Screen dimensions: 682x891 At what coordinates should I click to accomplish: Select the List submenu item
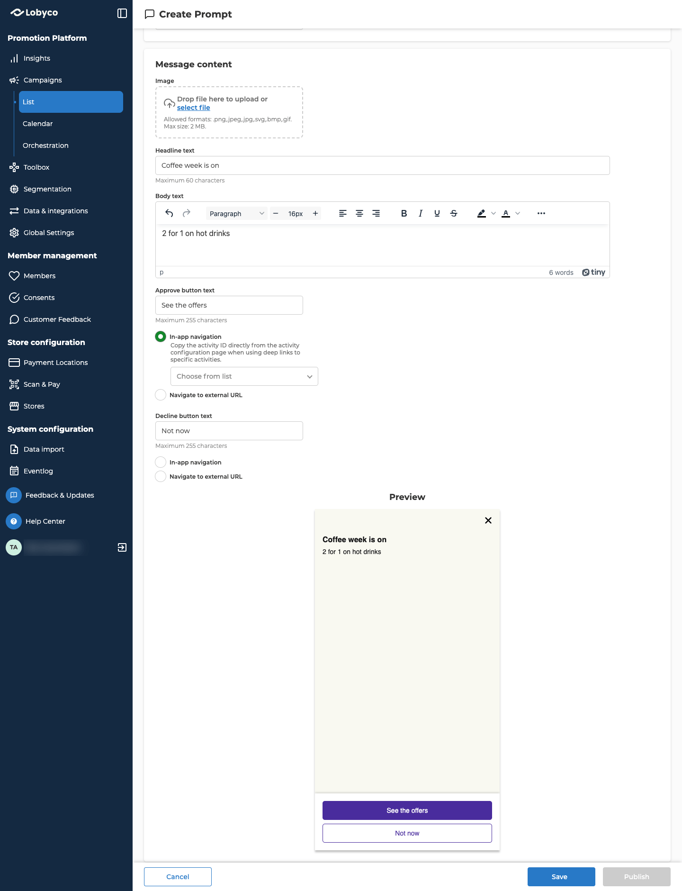(x=71, y=102)
